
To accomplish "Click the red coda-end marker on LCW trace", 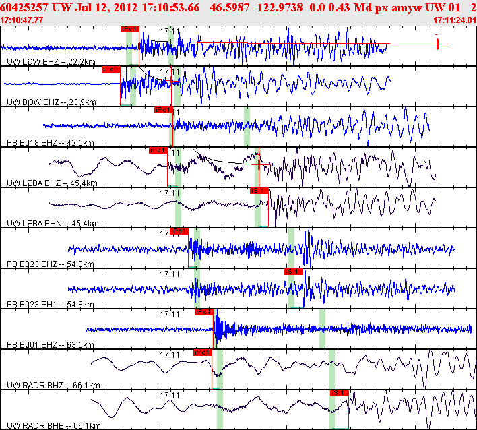I will (x=437, y=44).
